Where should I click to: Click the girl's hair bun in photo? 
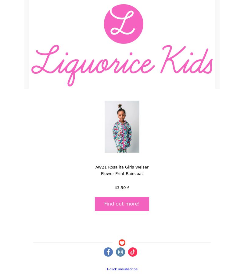120,106
